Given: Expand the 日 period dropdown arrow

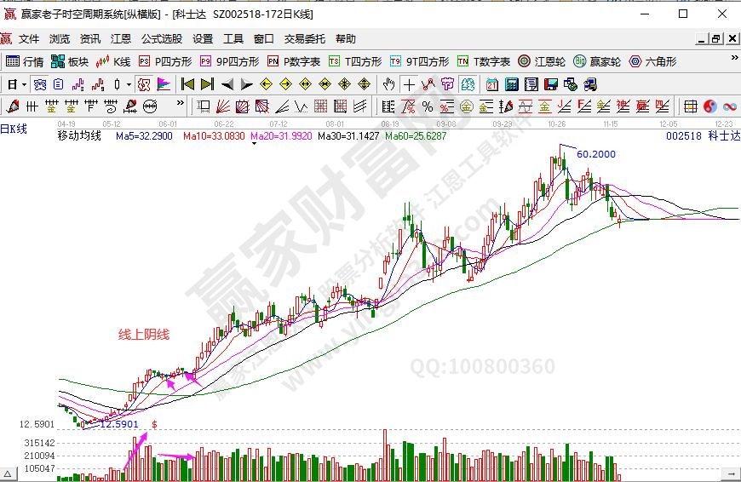Looking at the screenshot, I should 25,84.
